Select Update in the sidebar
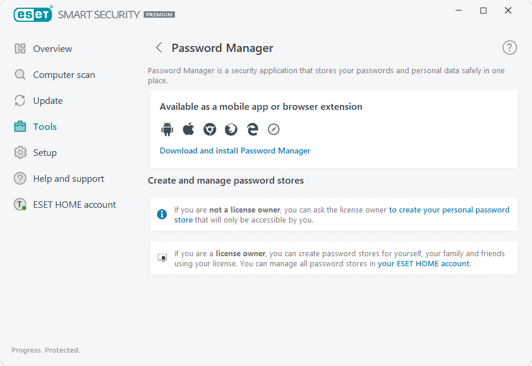The width and height of the screenshot is (532, 366). [47, 101]
